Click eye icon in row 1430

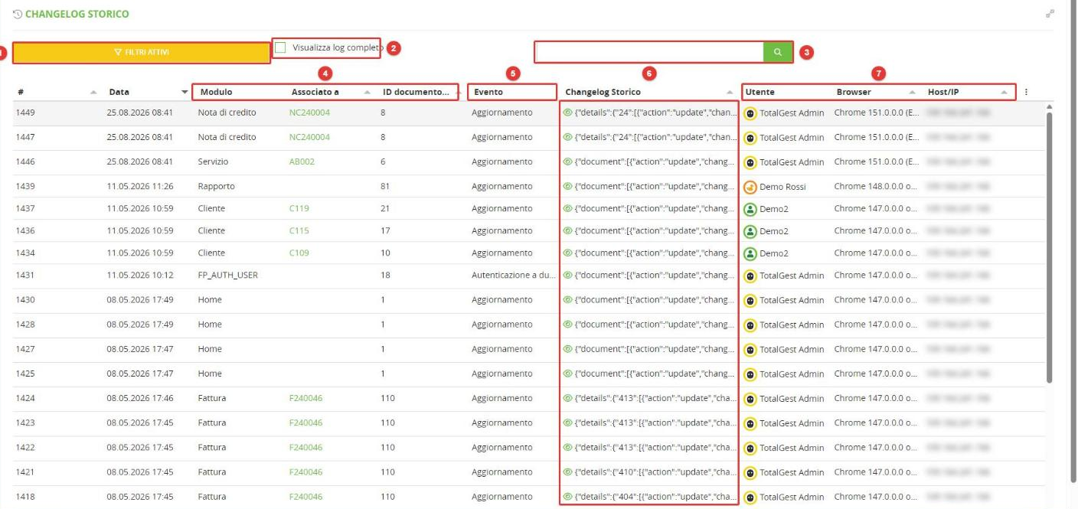pos(567,300)
